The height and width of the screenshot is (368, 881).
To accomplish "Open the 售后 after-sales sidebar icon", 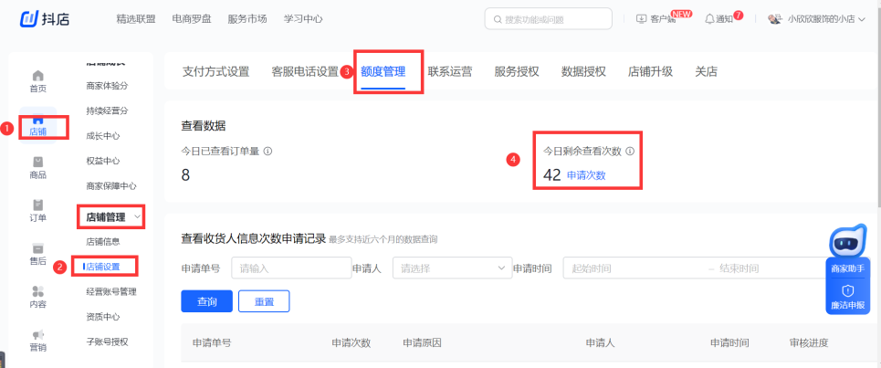I will point(37,248).
